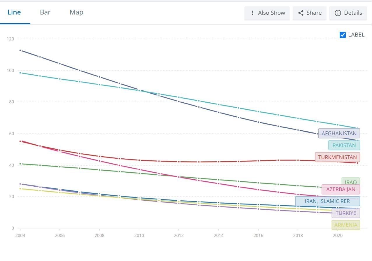The height and width of the screenshot is (261, 372).
Task: Toggle the LABEL checkbox off
Action: point(343,35)
